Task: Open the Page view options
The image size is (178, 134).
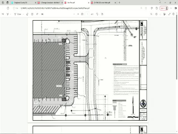Action: pyautogui.click(x=102, y=14)
